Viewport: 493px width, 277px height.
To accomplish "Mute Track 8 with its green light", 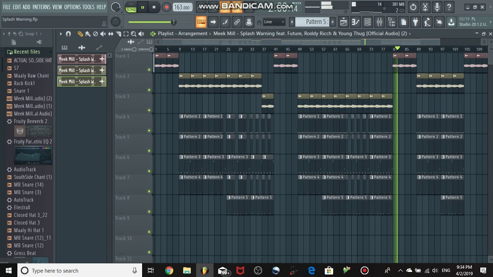I will tap(149, 212).
